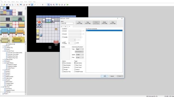Enable the first Switch condition checkbox

[63, 31]
